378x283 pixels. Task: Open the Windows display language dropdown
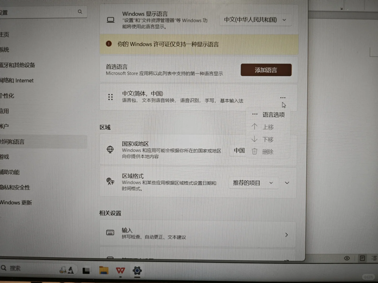tap(255, 20)
